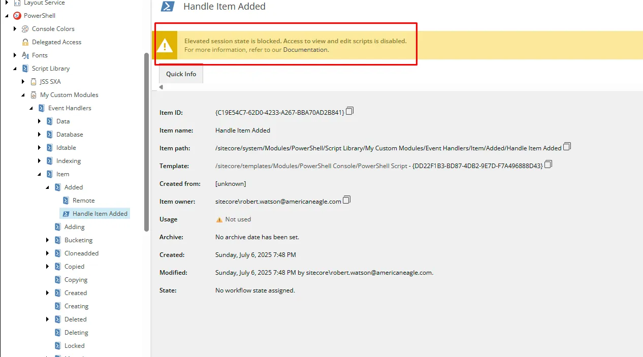This screenshot has width=643, height=357.
Task: Expand the Idtable node
Action: (x=40, y=148)
